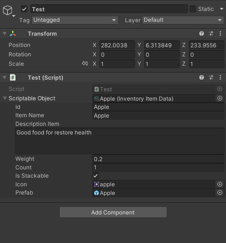Click the Weight field 0.2
The height and width of the screenshot is (243, 226).
point(158,159)
